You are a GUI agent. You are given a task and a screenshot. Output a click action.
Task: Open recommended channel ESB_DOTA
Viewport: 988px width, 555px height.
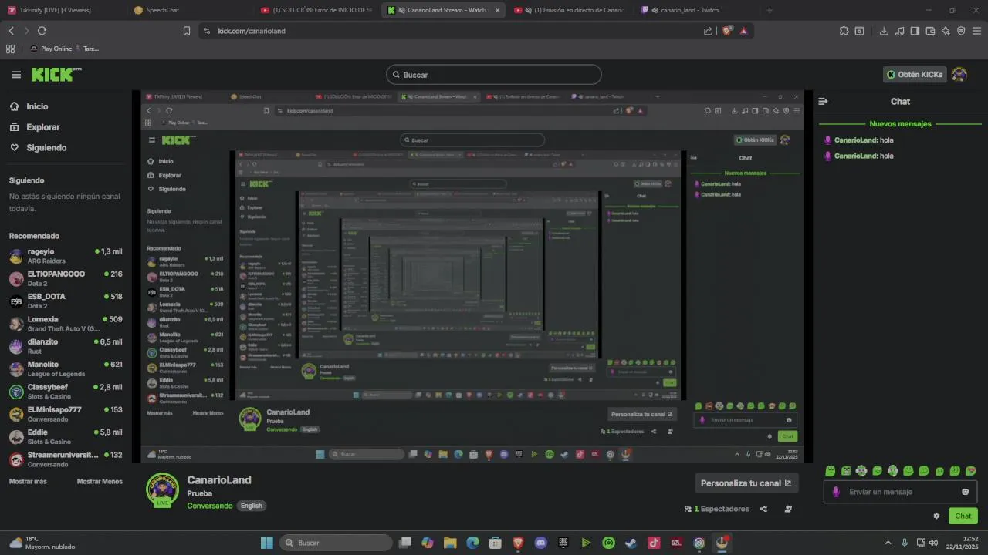tap(66, 301)
